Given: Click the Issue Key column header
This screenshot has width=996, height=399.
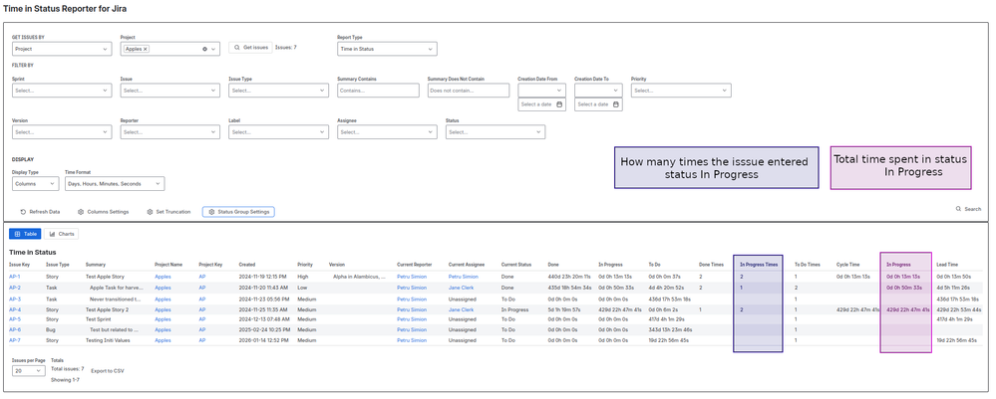Looking at the screenshot, I should (20, 264).
